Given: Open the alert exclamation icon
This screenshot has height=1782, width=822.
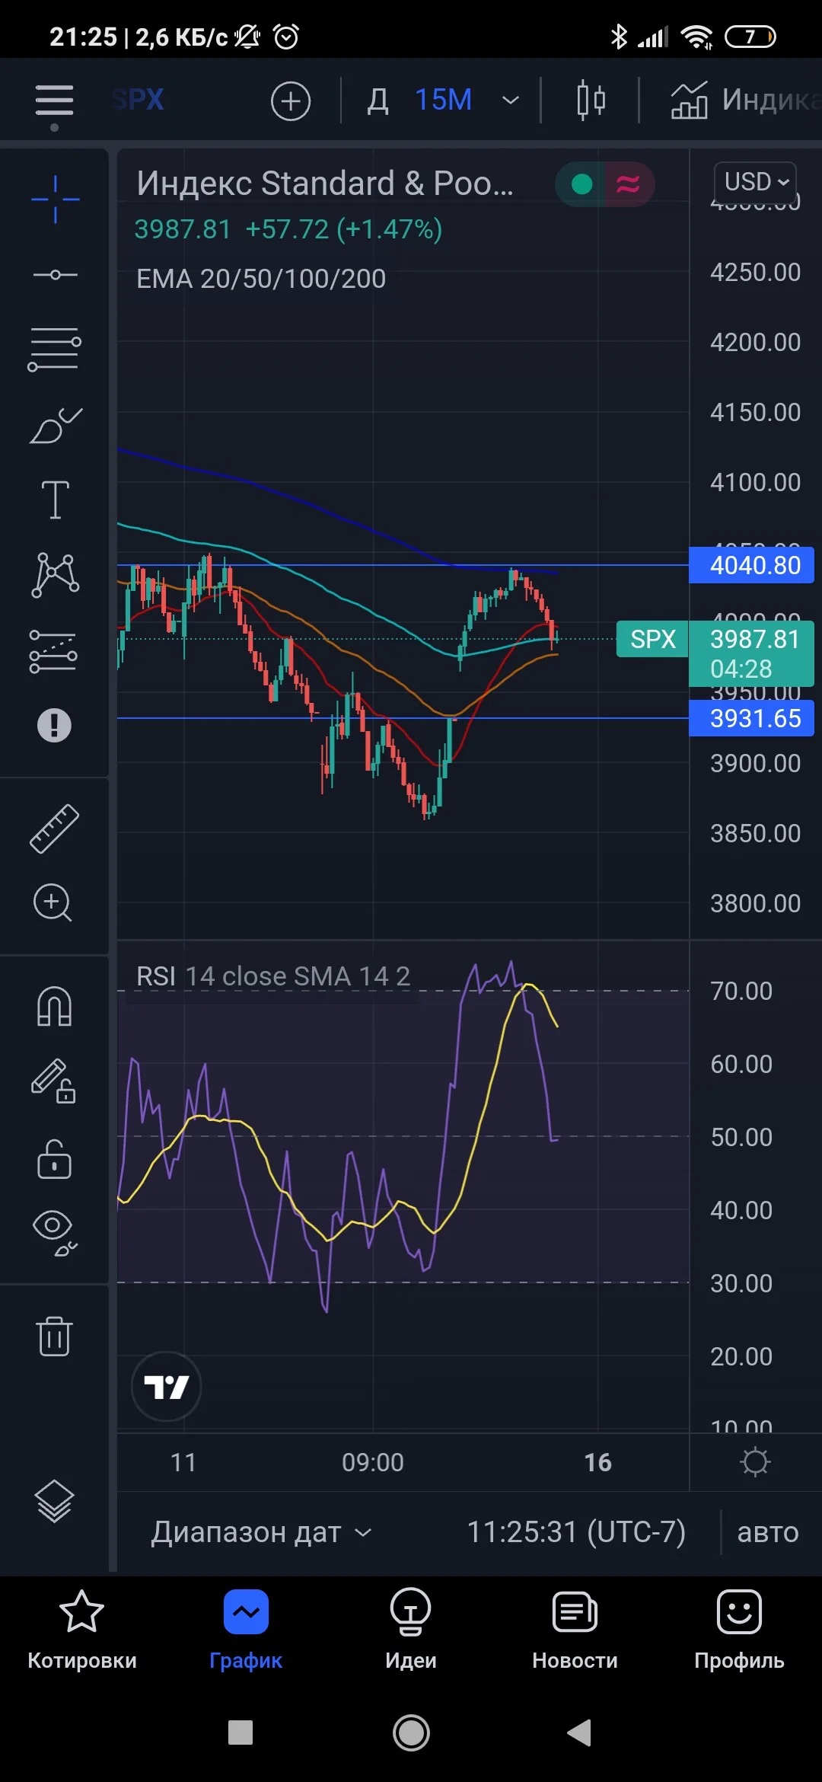Looking at the screenshot, I should 54,724.
